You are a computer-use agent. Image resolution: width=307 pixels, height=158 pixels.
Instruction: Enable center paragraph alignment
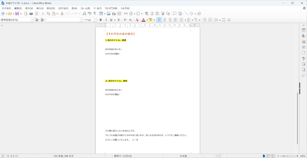click(165, 20)
